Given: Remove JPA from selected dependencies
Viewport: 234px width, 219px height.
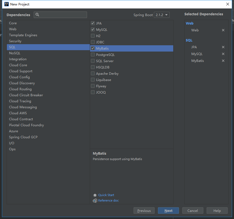Looking at the screenshot, I should coord(223,47).
